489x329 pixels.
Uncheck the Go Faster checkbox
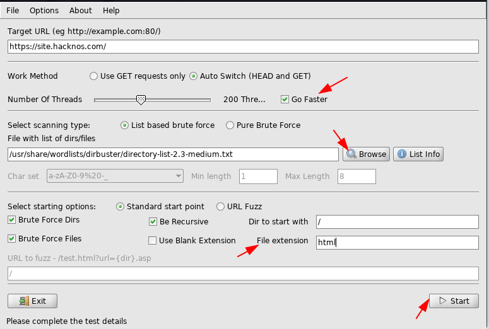(x=285, y=100)
